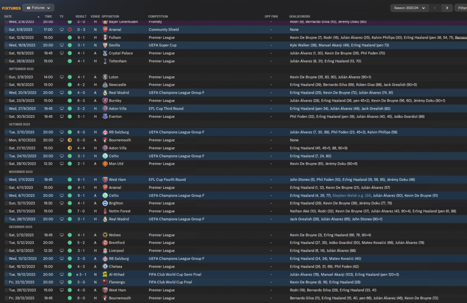
Task: Click the Brighton club badge
Action: (x=105, y=203)
